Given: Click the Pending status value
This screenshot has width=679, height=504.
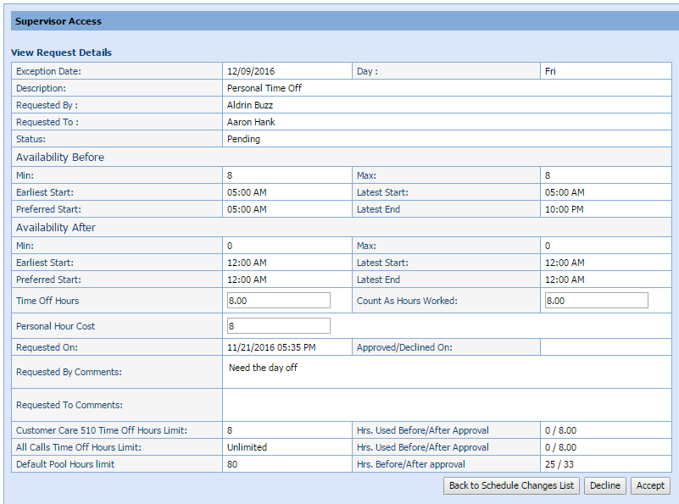Looking at the screenshot, I should pyautogui.click(x=243, y=139).
